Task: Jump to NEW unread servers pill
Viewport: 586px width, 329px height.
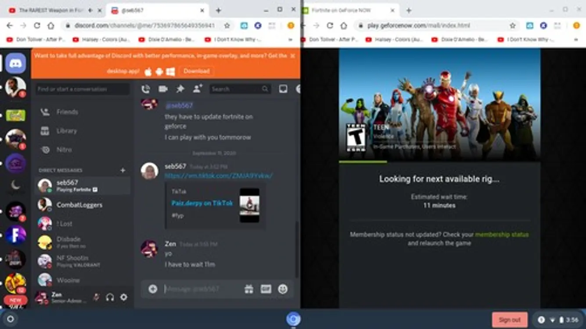Action: [15, 300]
